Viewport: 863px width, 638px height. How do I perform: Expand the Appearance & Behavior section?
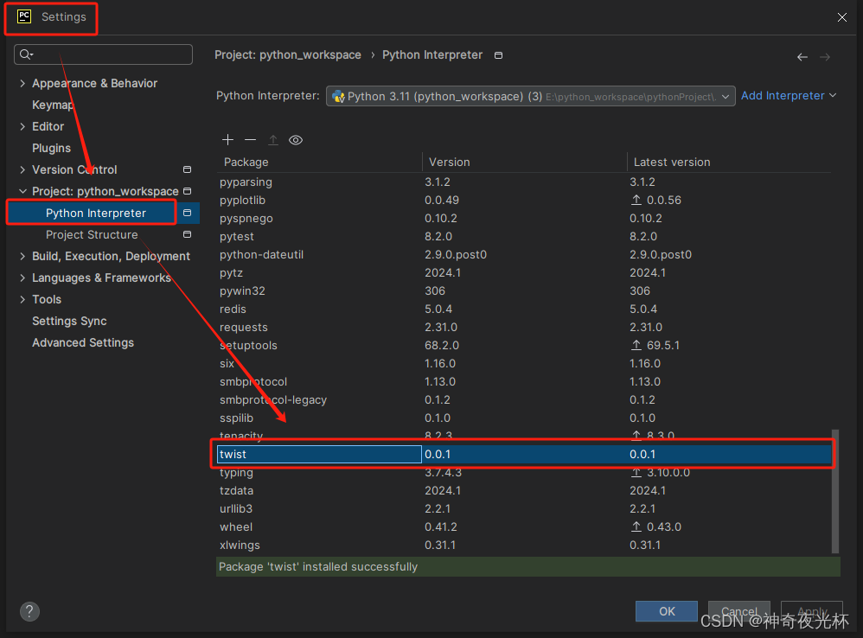pyautogui.click(x=22, y=84)
